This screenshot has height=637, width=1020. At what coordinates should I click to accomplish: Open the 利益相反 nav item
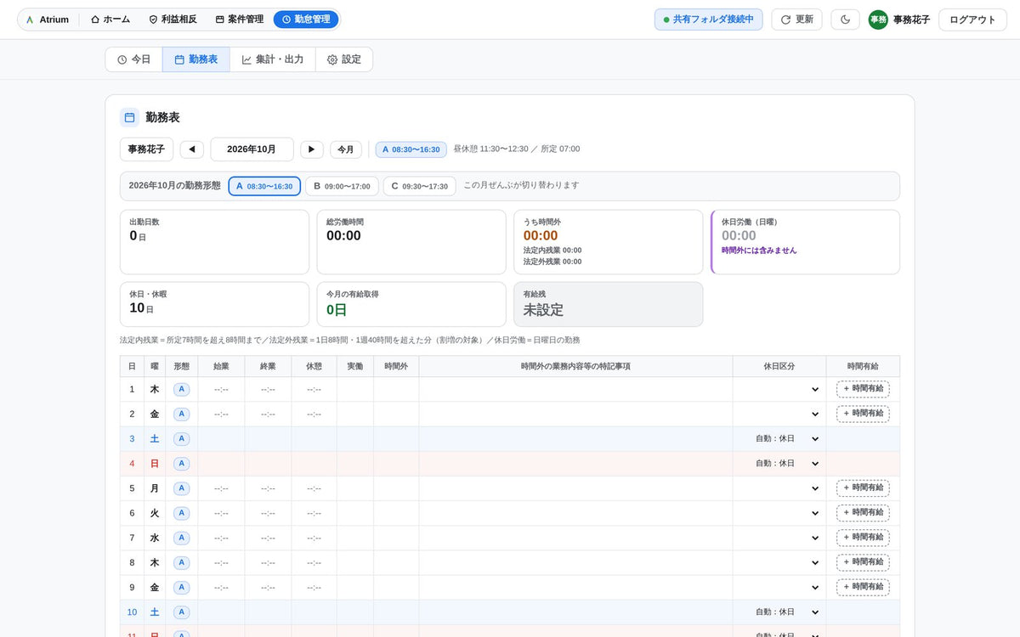point(173,20)
